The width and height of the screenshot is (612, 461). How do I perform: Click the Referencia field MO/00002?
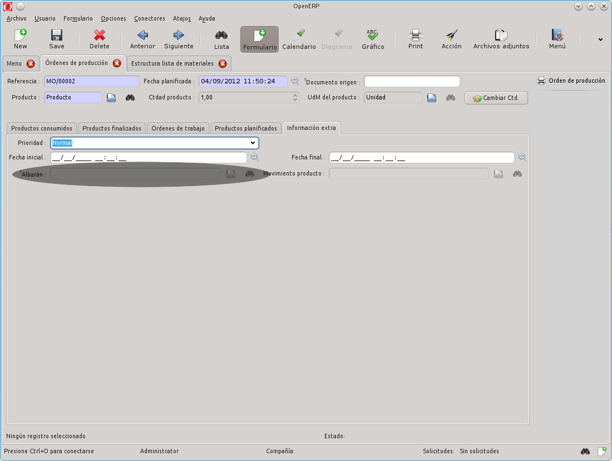point(91,81)
